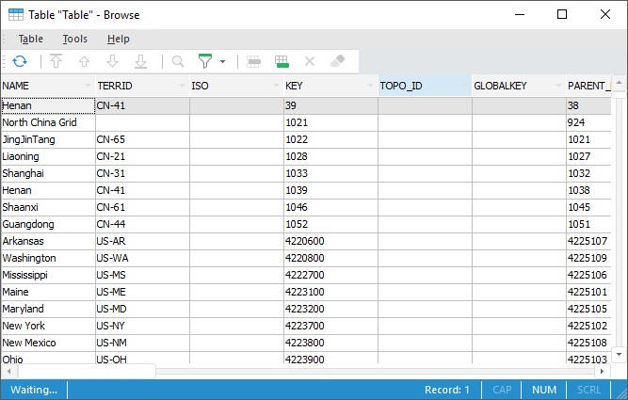Jump to last record using the toolbar arrow
This screenshot has height=400, width=628.
tap(140, 61)
